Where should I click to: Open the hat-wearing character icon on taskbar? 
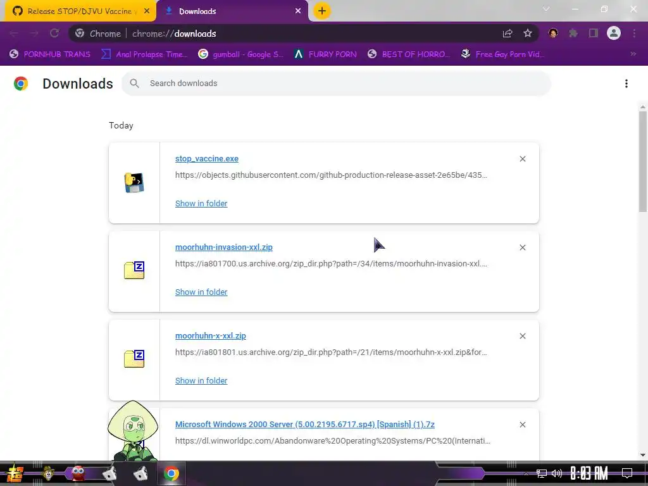48,473
